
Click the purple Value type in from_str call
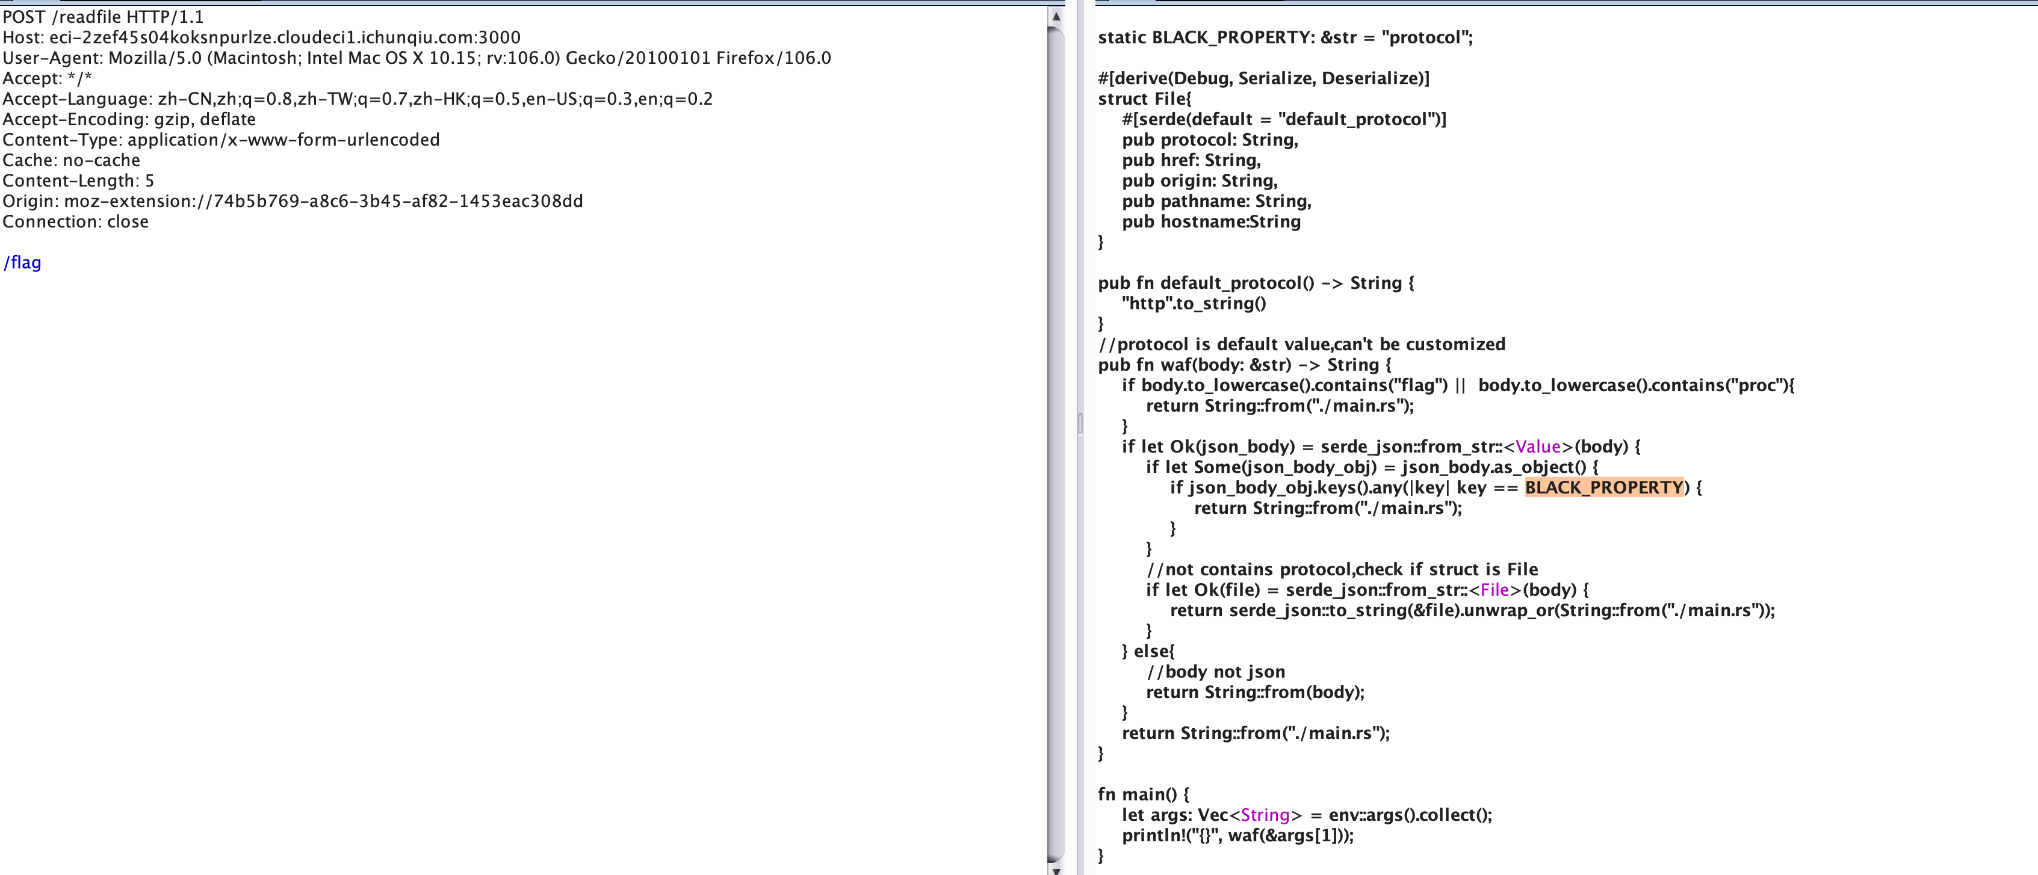(x=1537, y=446)
